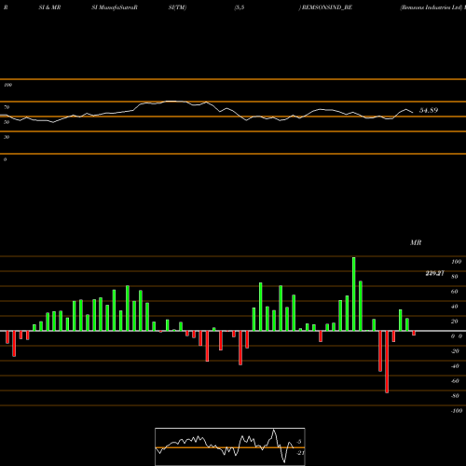The width and height of the screenshot is (466, 466).
Task: Click the Remsons Industries Ltd header text
Action: (432, 7)
